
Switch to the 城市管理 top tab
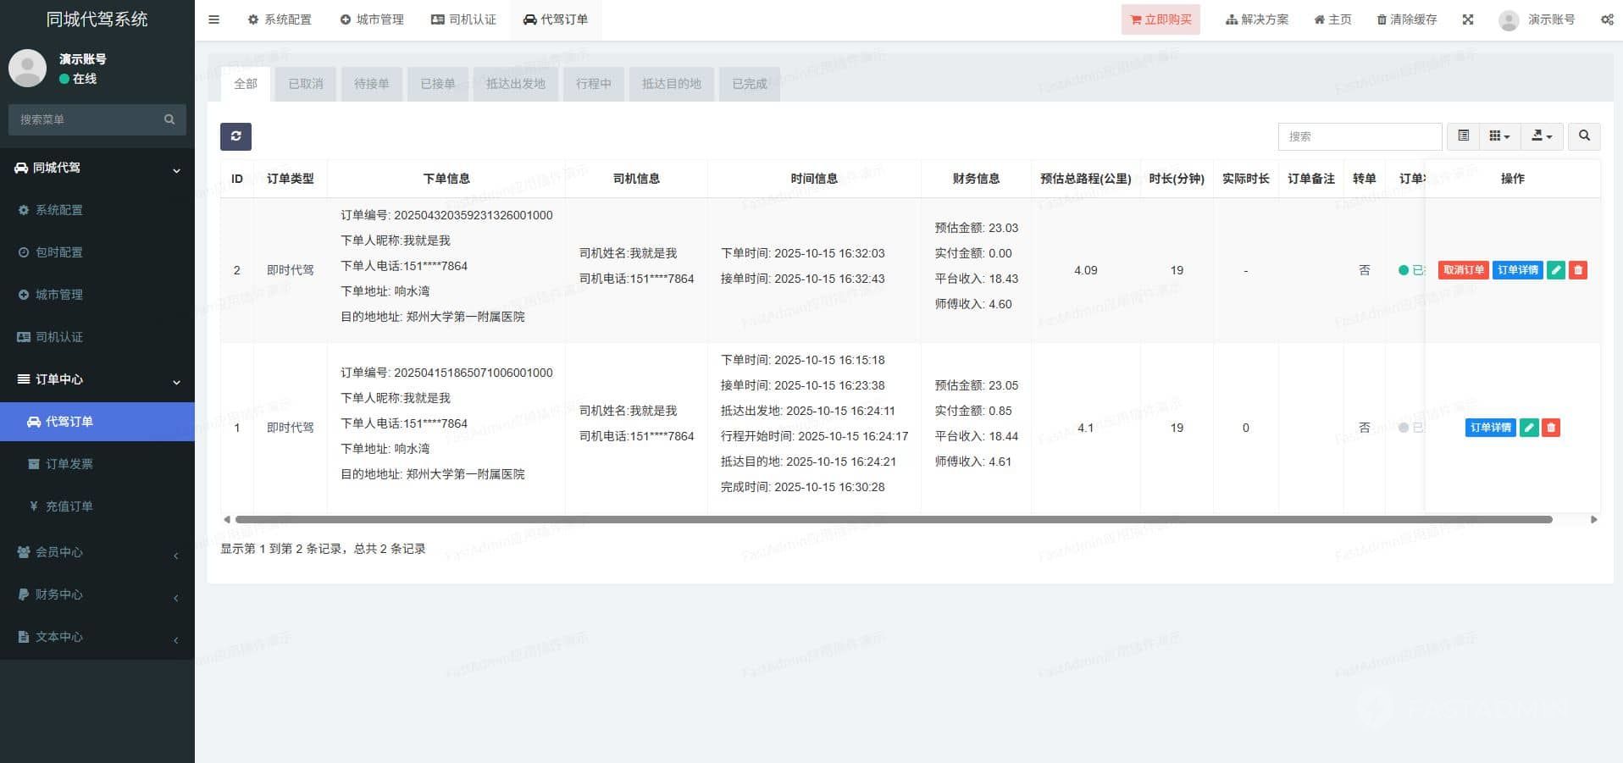(x=372, y=19)
